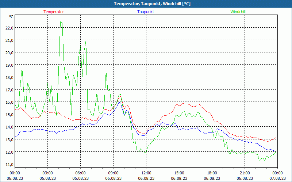Viewport: 292px width, 182px height.
Task: Click the green Windchill legend label
Action: point(238,12)
